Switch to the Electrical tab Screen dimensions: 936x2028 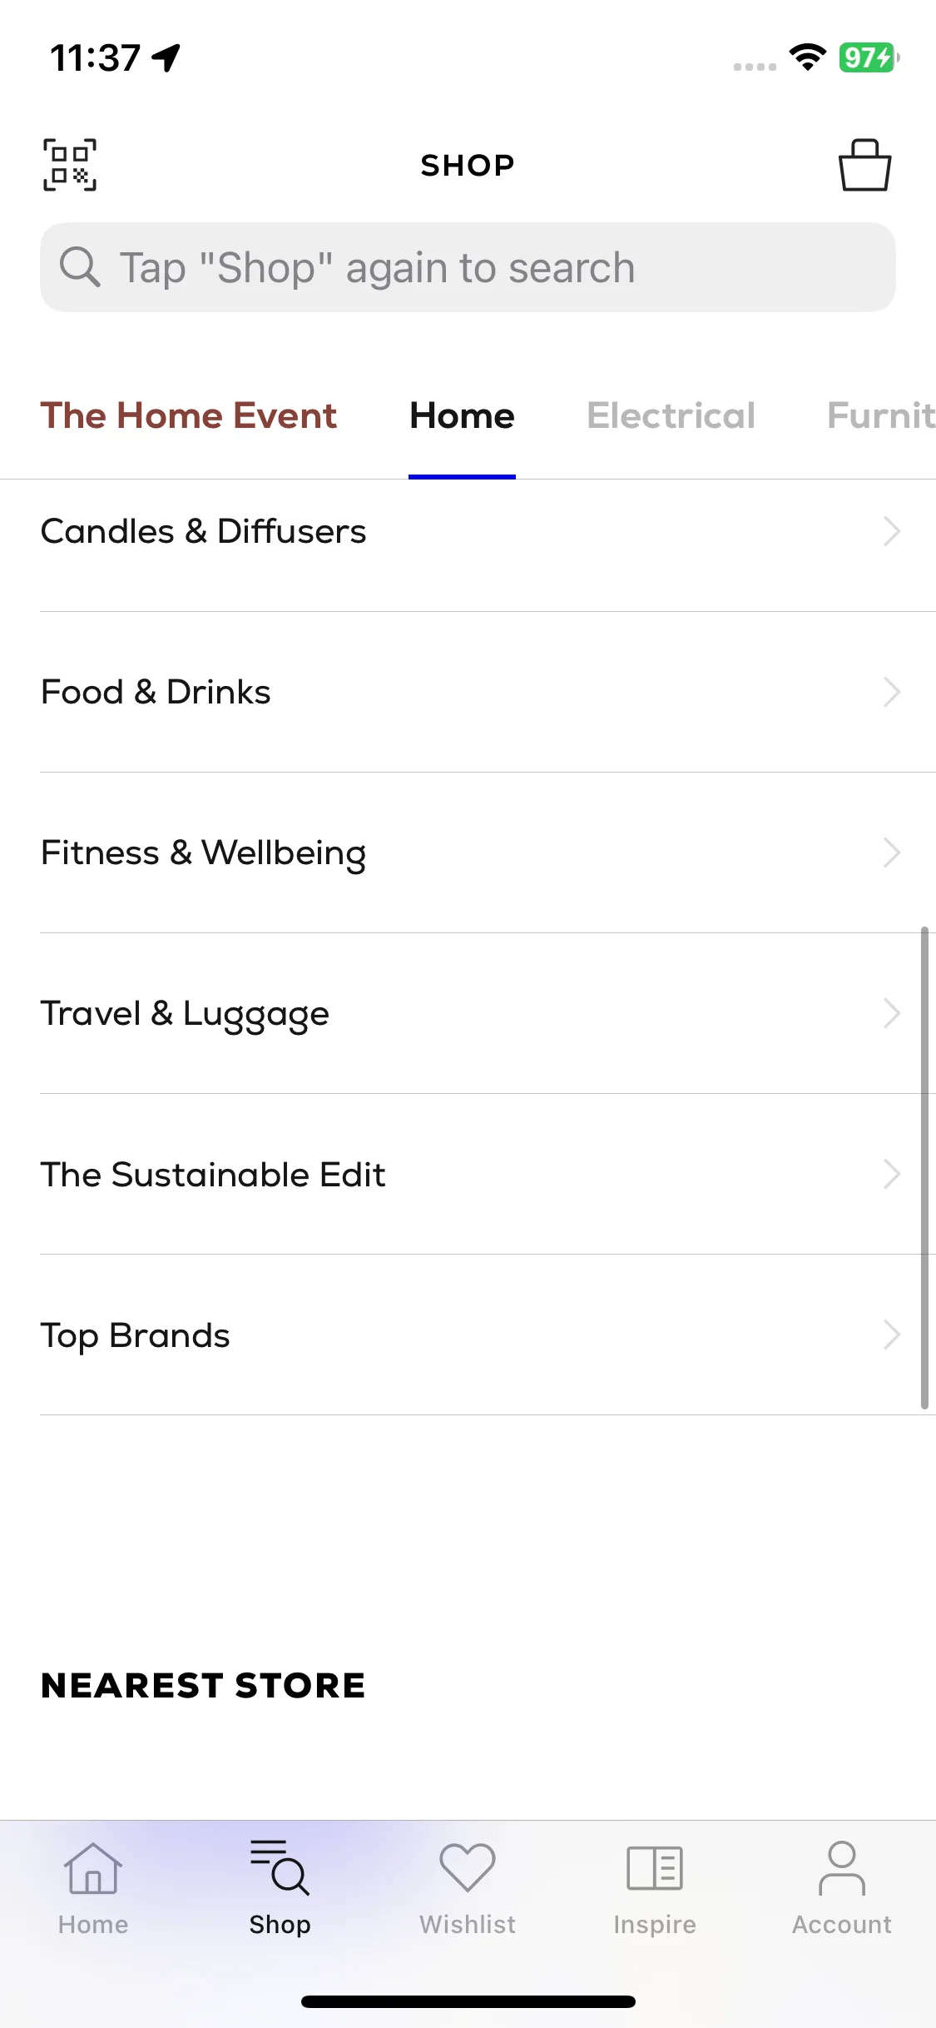671,415
